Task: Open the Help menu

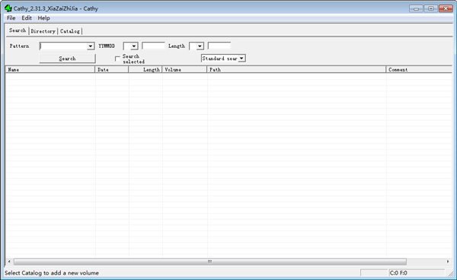Action: pos(43,18)
